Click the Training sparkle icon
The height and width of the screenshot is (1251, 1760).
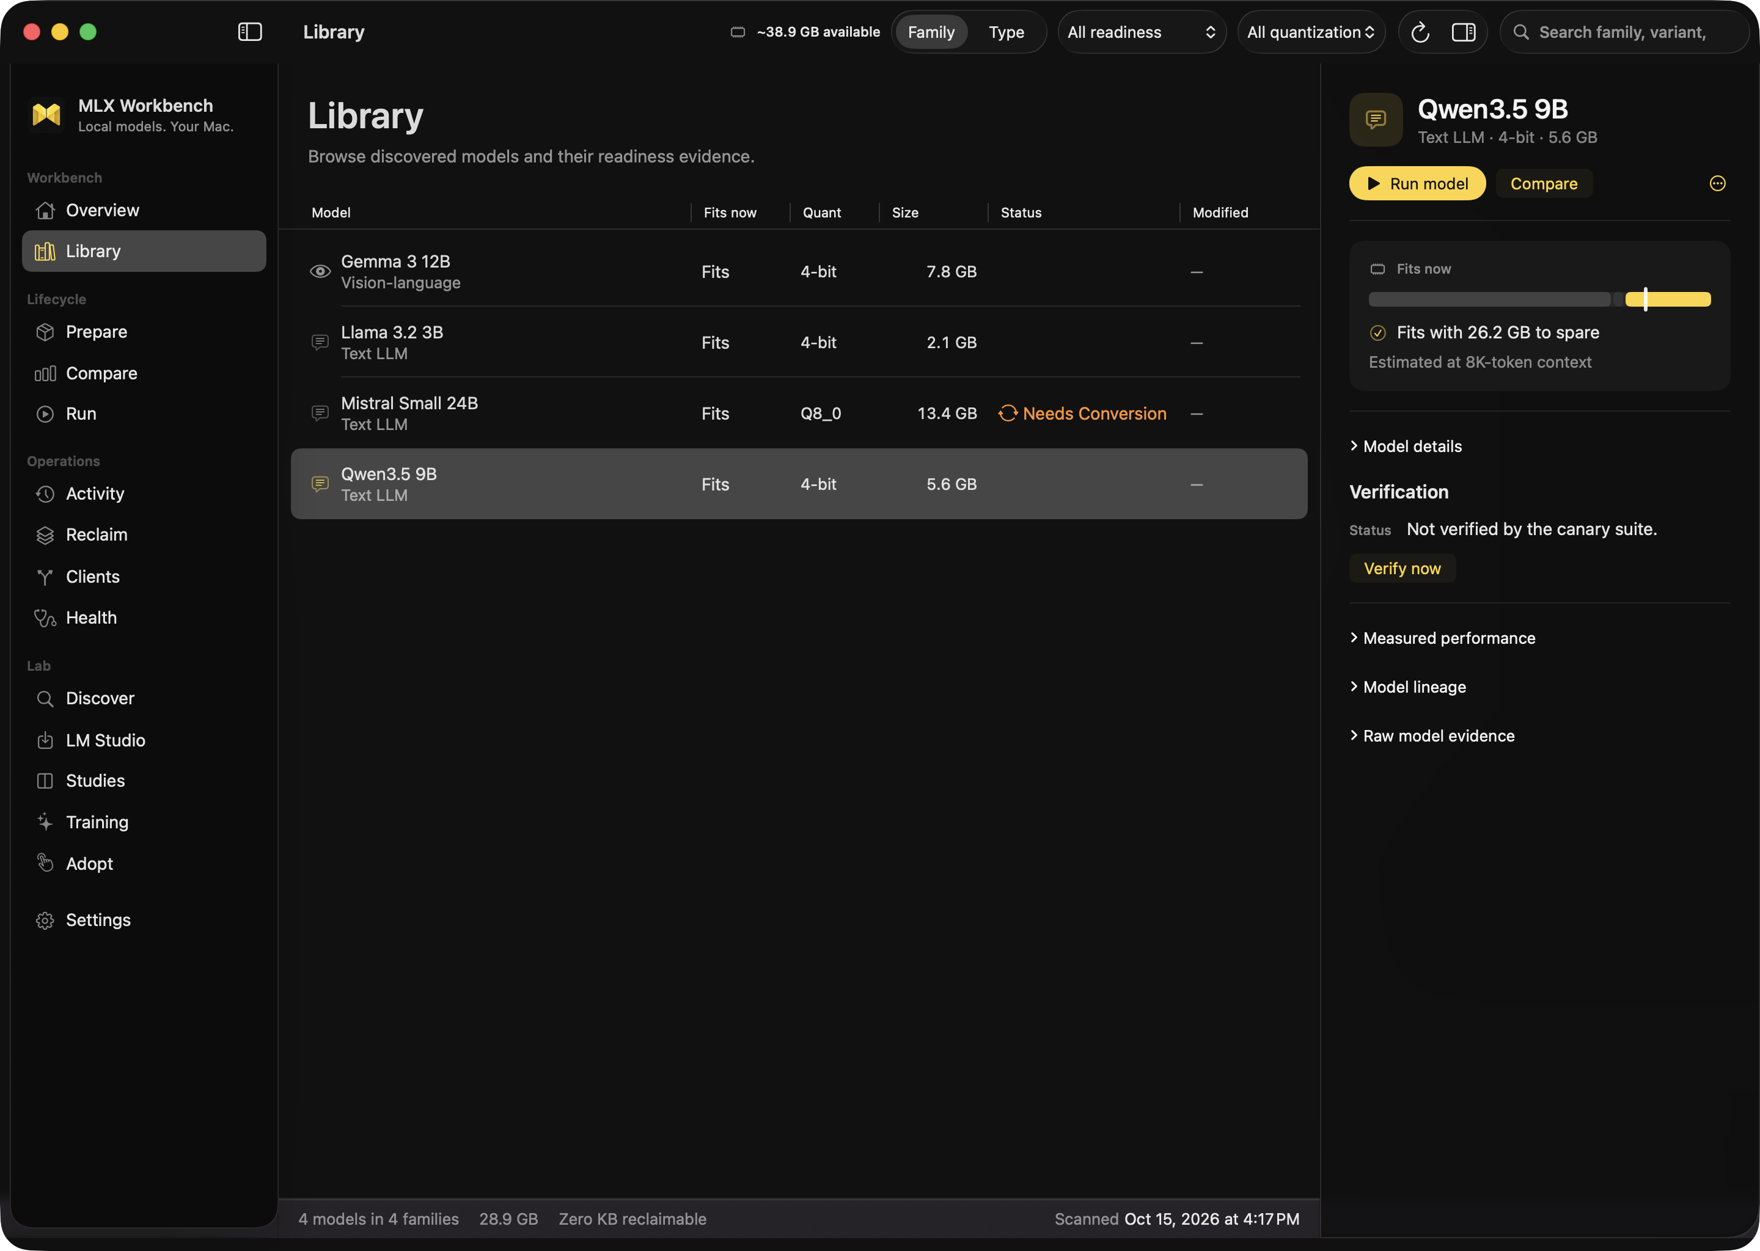point(45,822)
